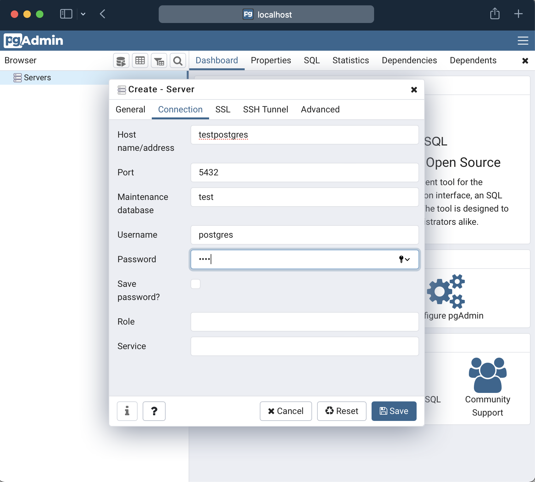The height and width of the screenshot is (482, 535).
Task: Switch to the SSH Tunnel tab
Action: (x=265, y=110)
